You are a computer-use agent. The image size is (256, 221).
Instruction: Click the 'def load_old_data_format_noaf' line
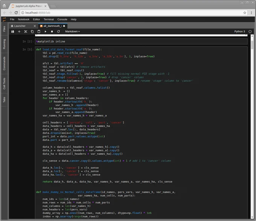coord(69,49)
